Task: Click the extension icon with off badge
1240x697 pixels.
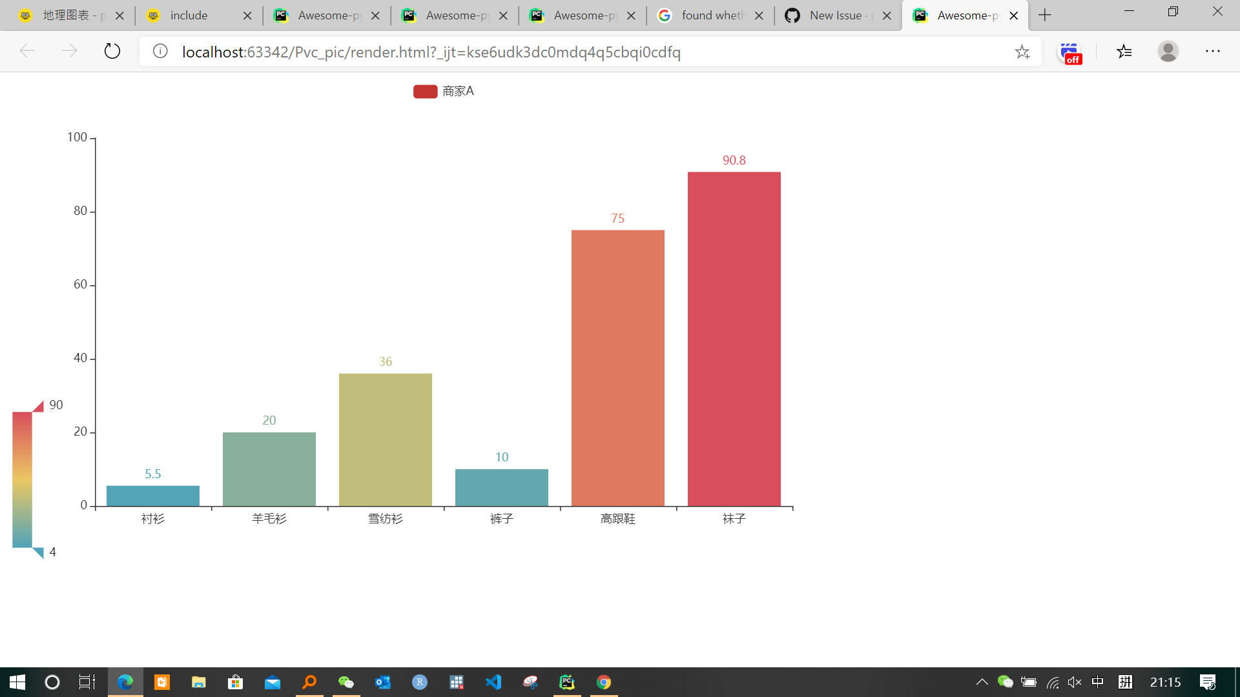Action: (1069, 52)
